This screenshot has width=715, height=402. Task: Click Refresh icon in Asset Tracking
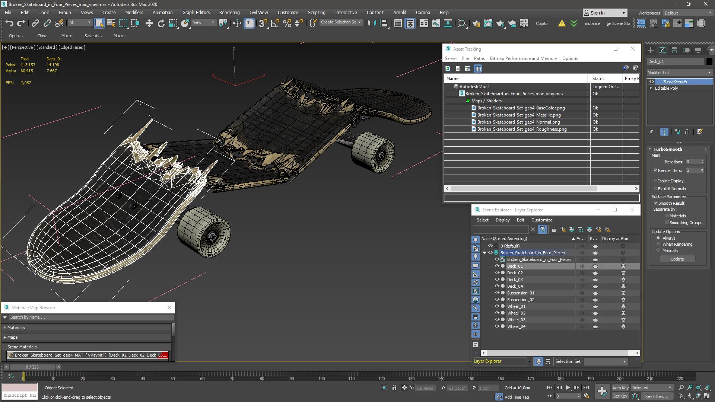point(448,68)
